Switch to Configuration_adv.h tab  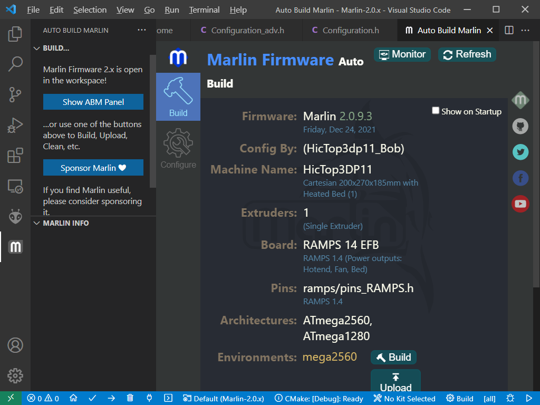point(247,30)
